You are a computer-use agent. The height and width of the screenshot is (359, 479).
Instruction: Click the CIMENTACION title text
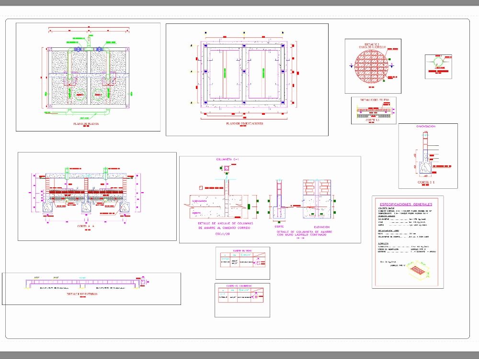[425, 126]
